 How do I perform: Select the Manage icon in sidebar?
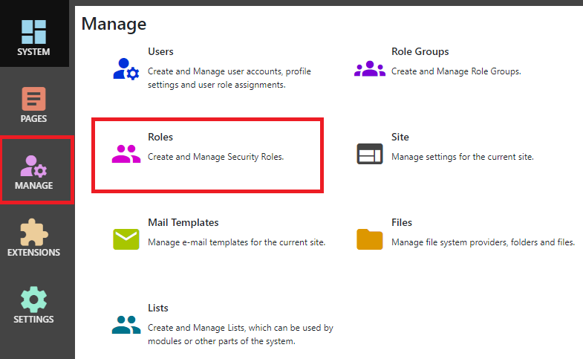coord(34,166)
